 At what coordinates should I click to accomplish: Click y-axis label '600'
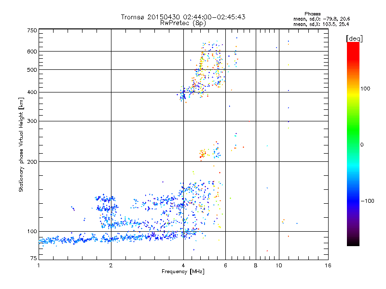[32, 52]
